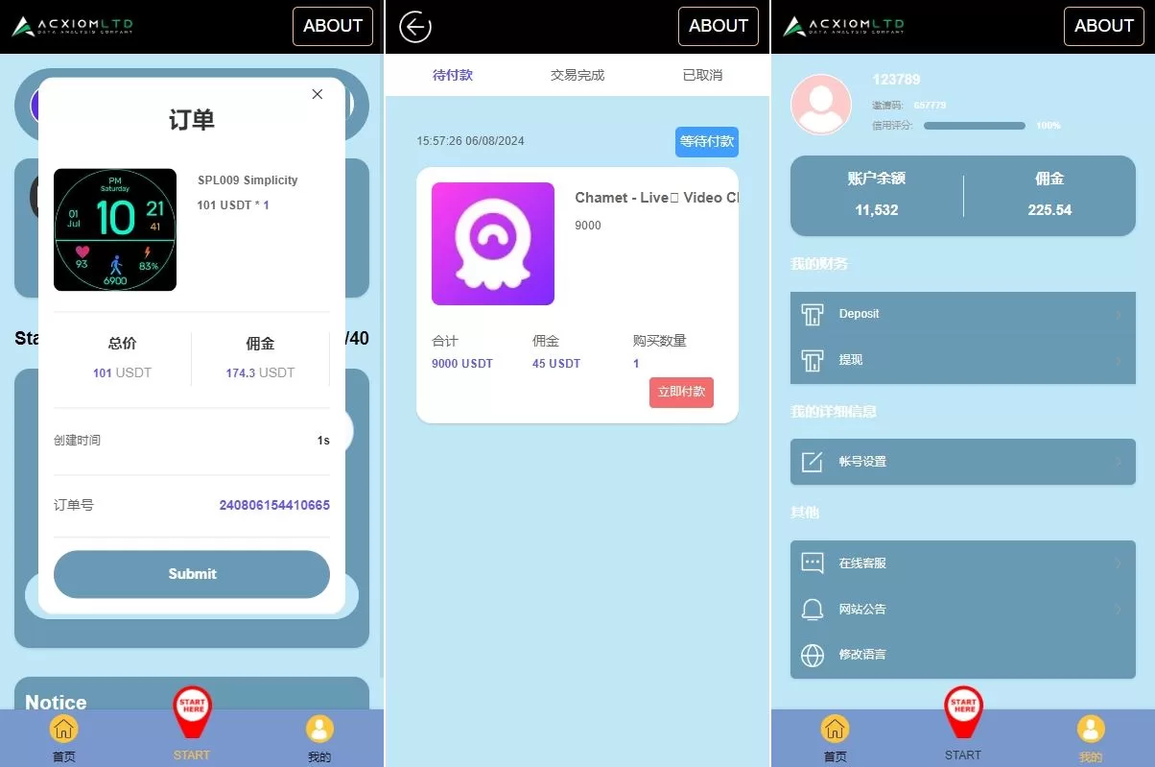1155x767 pixels.
Task: Expand the 网站公告 row chevron
Action: point(1119,609)
